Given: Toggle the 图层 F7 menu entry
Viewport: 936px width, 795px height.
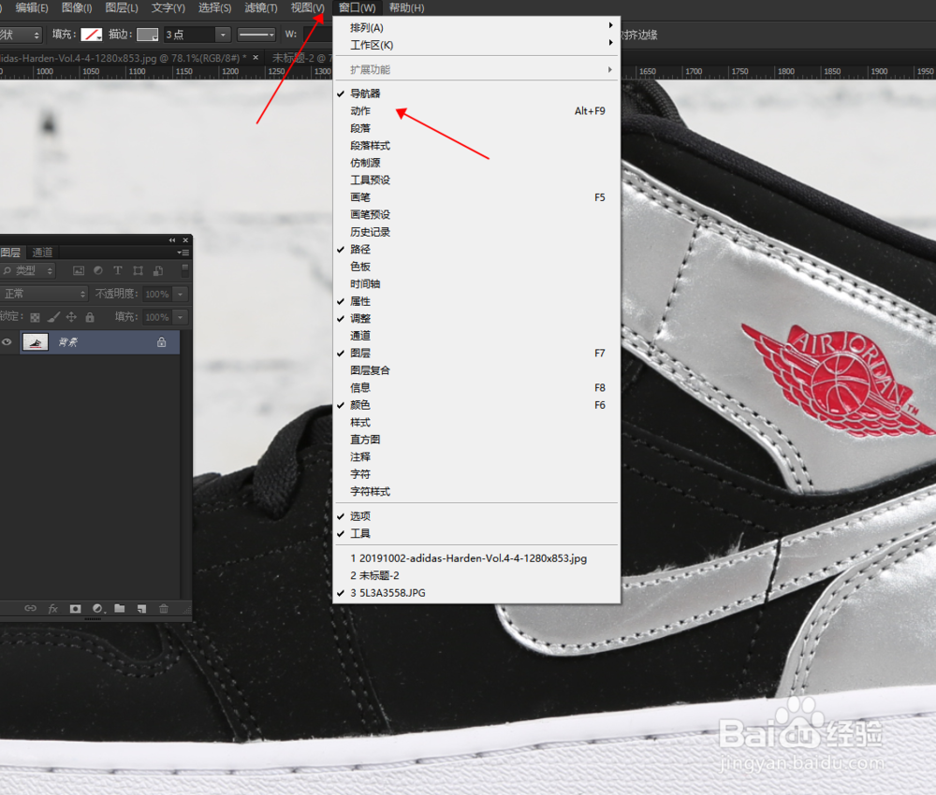Looking at the screenshot, I should point(476,353).
